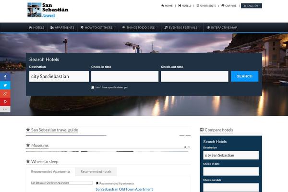
Task: Click the Compare hotels Check-out date field
Action: click(x=231, y=187)
